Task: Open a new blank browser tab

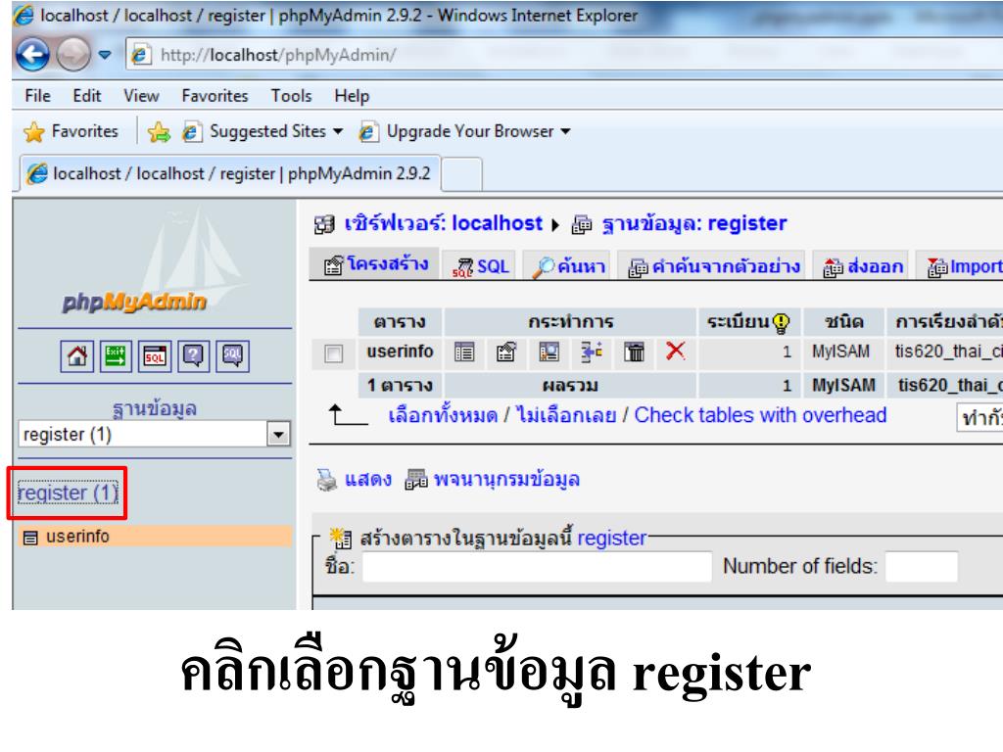Action: [461, 174]
